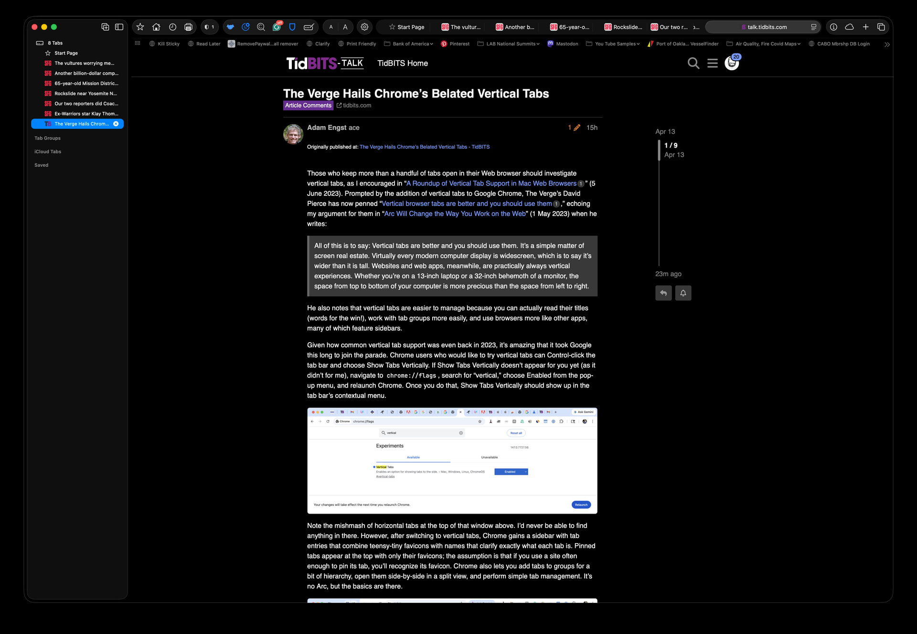Click the Print toolbar icon

coord(188,27)
